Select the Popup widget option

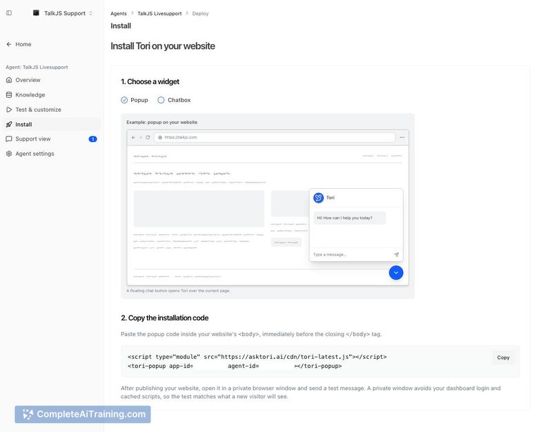[135, 100]
